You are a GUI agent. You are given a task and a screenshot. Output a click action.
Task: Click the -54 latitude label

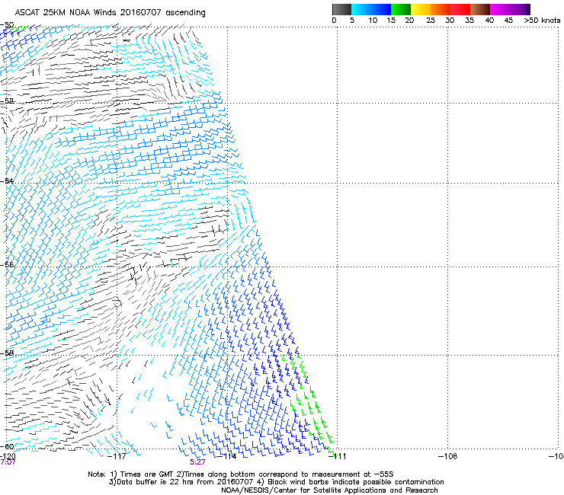pos(7,180)
